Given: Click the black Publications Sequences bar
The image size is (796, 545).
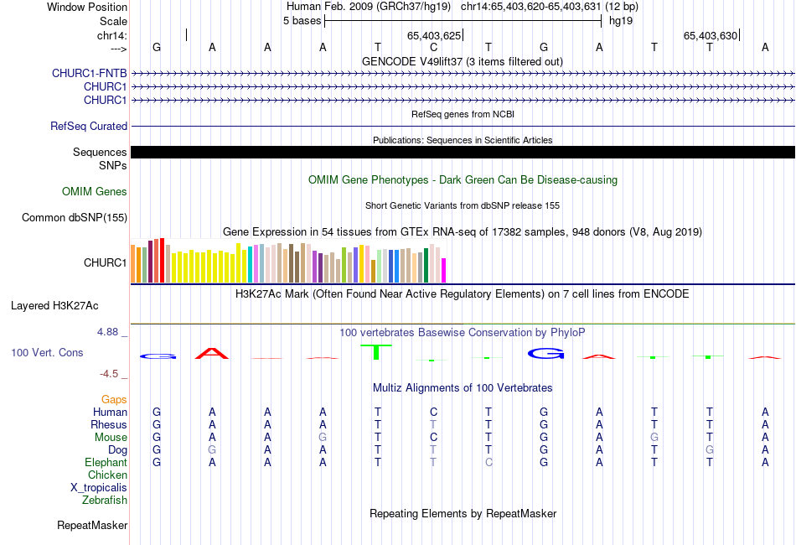Looking at the screenshot, I should (x=463, y=152).
